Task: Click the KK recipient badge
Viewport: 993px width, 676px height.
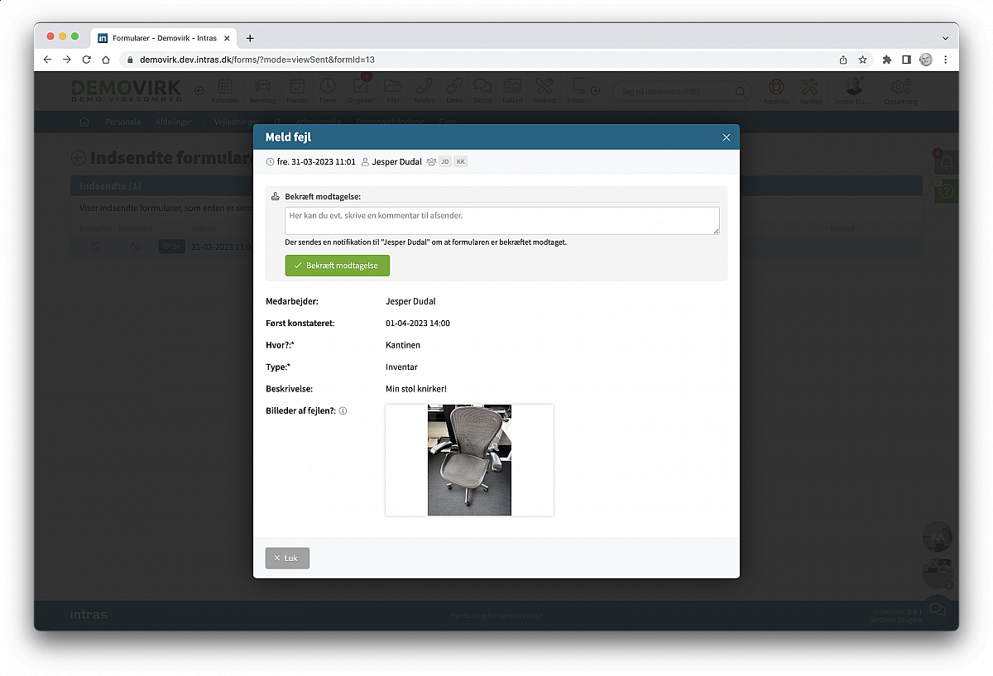Action: click(461, 161)
